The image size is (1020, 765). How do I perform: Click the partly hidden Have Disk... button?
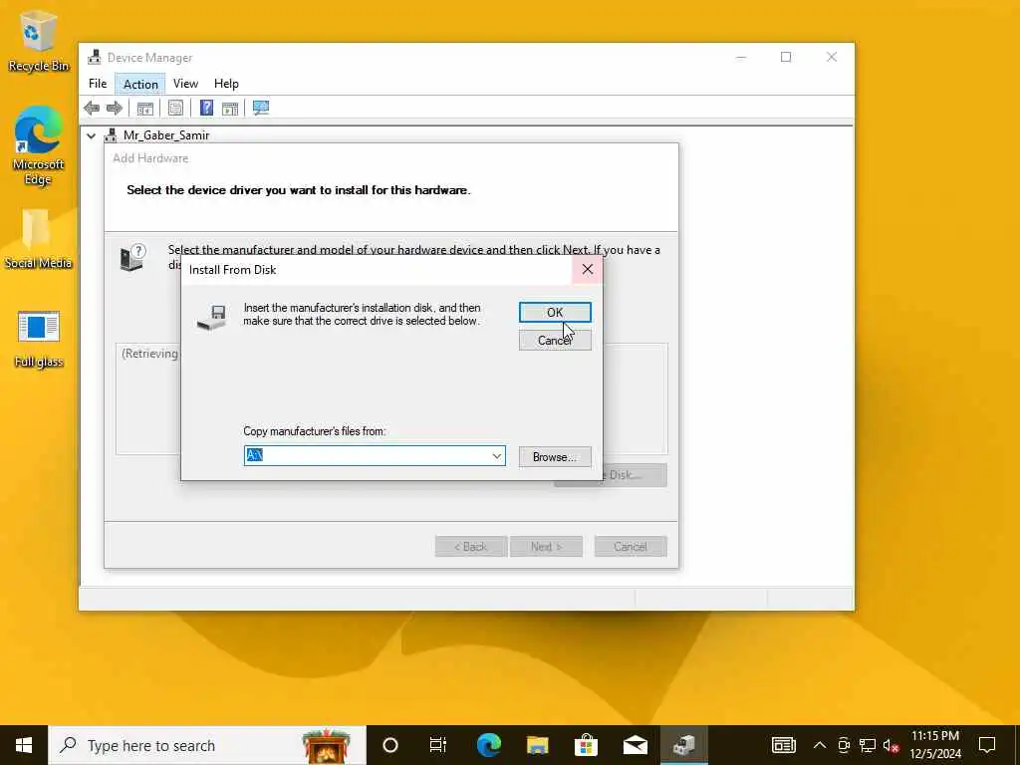click(635, 475)
